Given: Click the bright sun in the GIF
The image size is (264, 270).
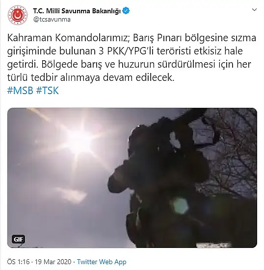Looking at the screenshot, I should [82, 140].
